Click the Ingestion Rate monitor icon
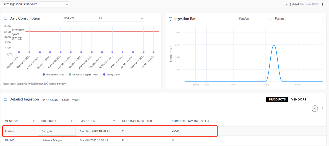This screenshot has width=329, height=146. click(x=170, y=19)
